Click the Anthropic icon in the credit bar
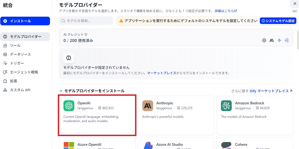299x149 pixels. (x=272, y=40)
